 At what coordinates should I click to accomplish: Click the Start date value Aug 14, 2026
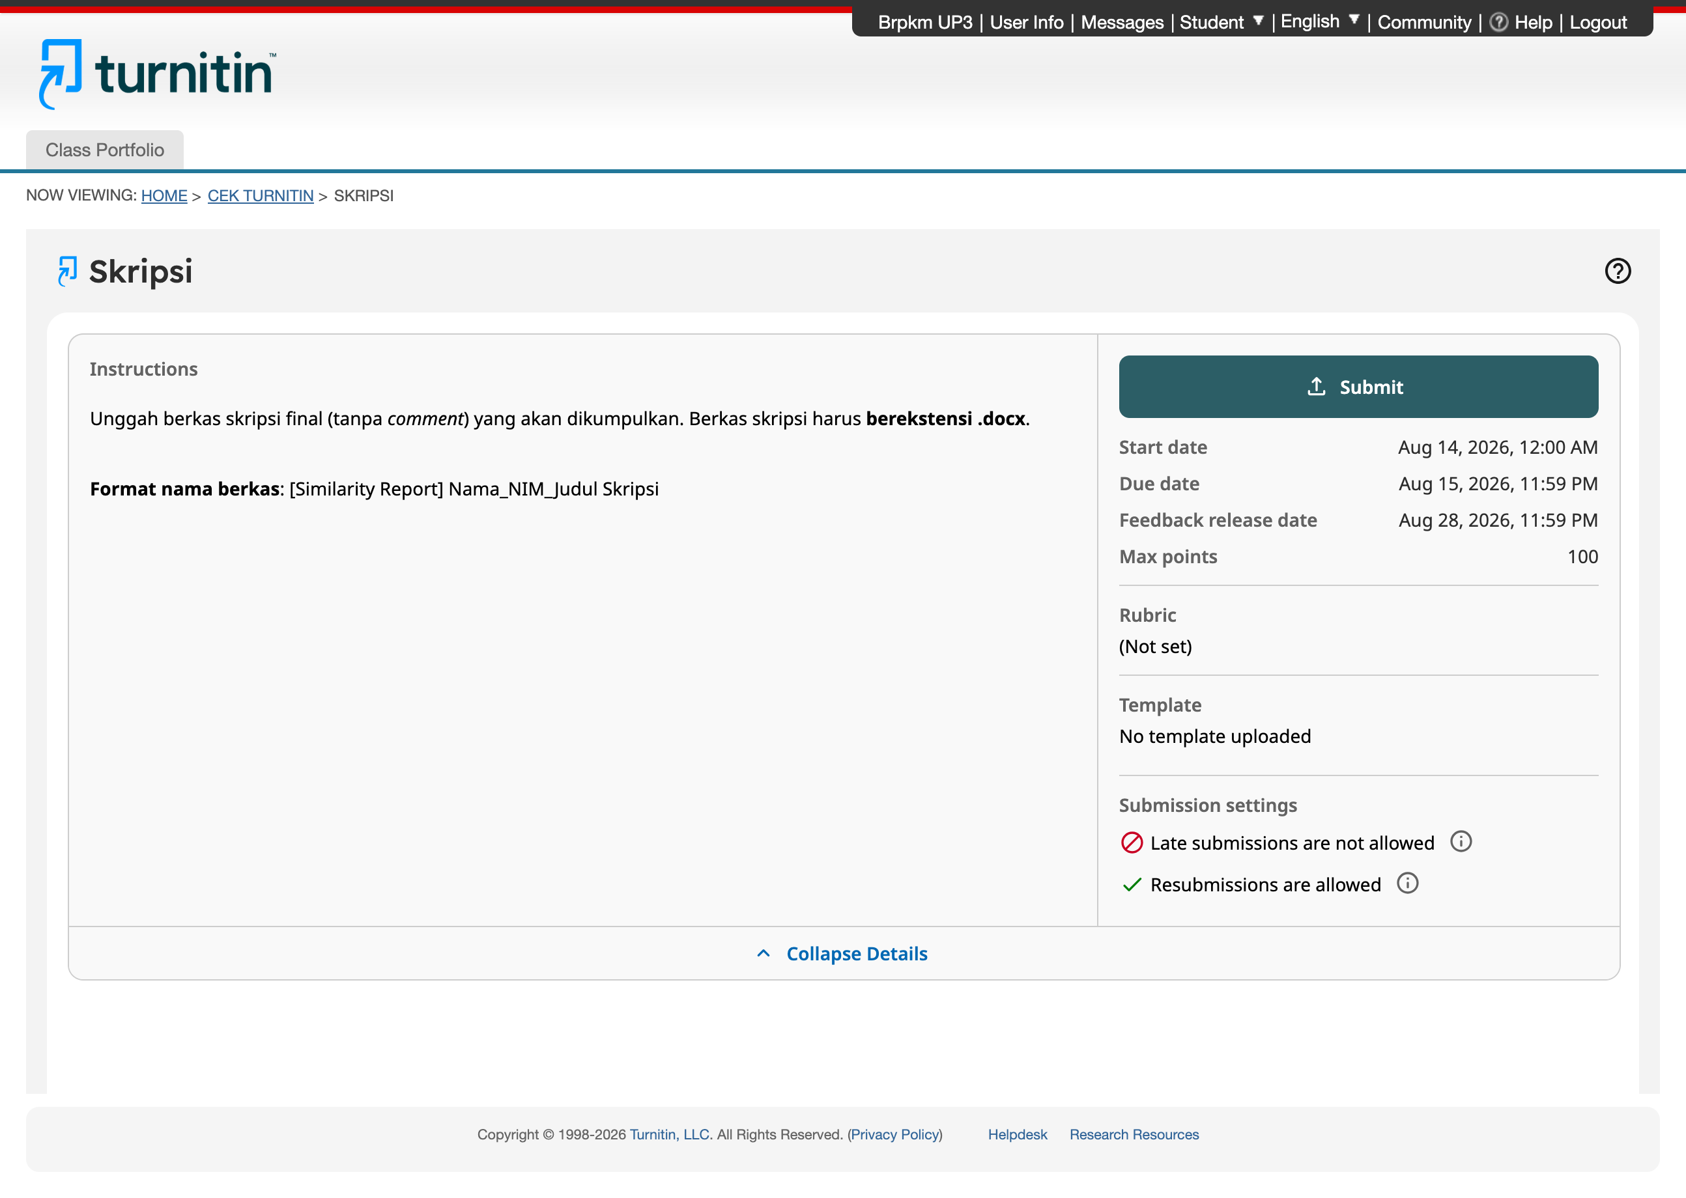tap(1498, 447)
